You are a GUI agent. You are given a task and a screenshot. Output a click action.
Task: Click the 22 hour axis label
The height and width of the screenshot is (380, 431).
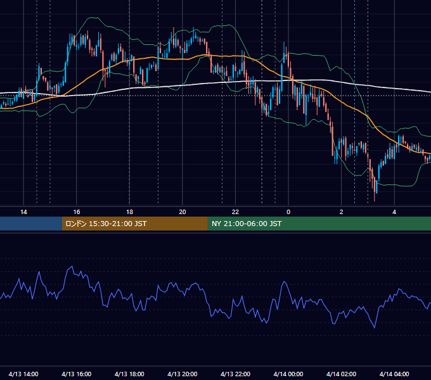(x=235, y=212)
